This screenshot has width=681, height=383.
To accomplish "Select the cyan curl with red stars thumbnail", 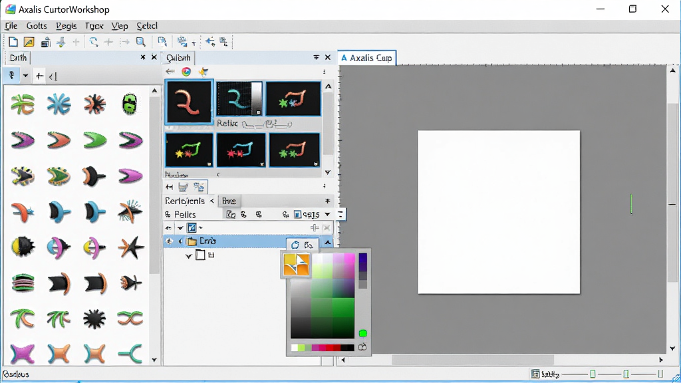I will 241,150.
